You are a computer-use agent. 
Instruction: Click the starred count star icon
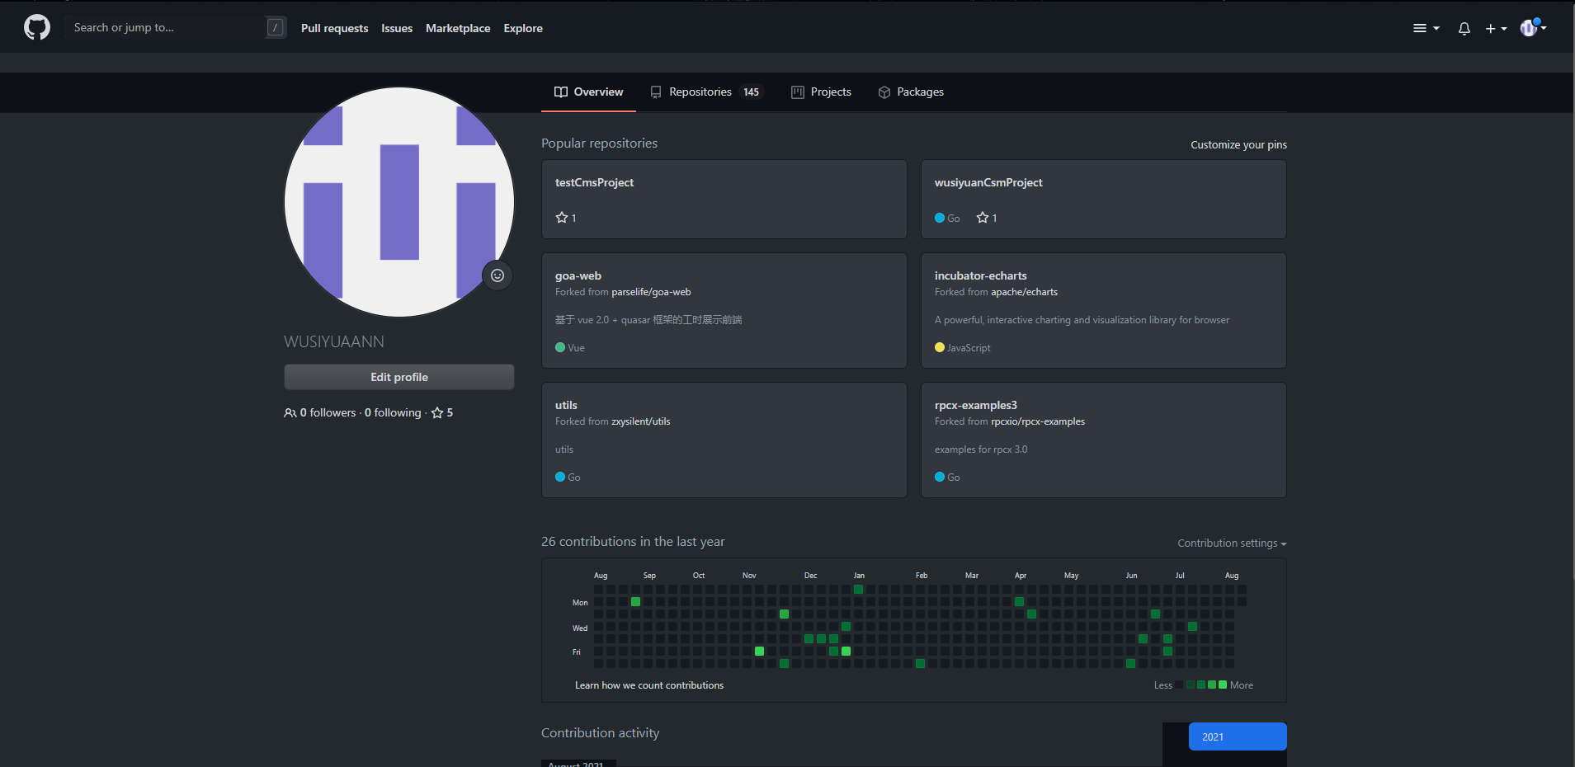click(437, 412)
